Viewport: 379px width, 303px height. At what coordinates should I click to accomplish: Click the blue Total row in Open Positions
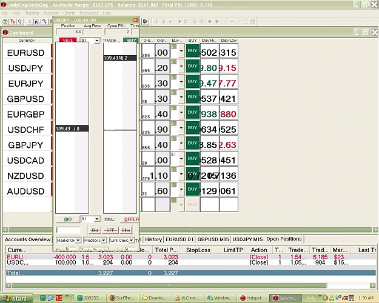[190, 273]
